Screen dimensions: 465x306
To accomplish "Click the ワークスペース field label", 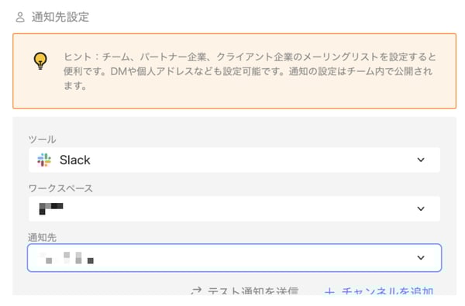I will point(60,188).
